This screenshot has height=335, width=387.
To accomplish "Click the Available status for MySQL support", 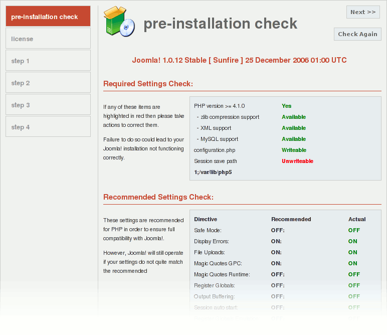I will (294, 139).
